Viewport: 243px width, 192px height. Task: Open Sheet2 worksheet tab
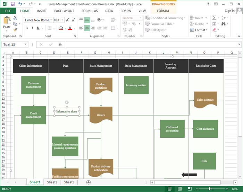pyautogui.click(x=52, y=182)
